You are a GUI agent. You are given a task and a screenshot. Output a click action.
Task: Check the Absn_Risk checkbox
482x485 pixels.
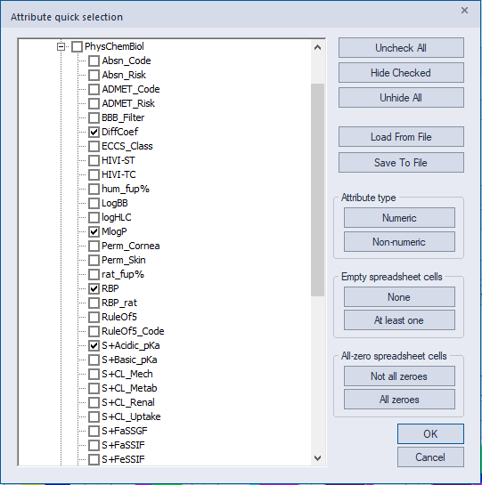coord(94,75)
